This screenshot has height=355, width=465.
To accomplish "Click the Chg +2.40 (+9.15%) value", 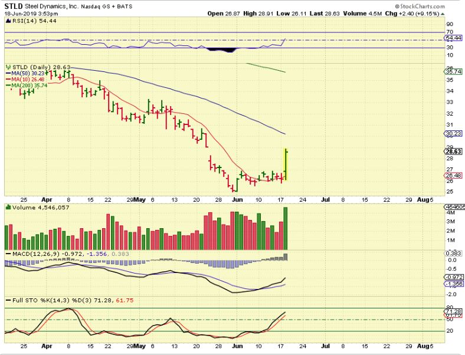I will point(412,14).
